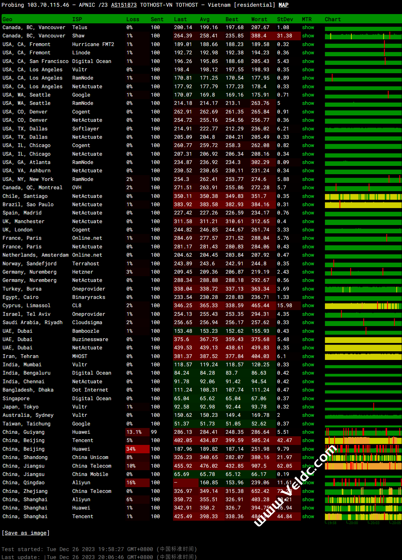Show MTR for Singapore Digital Ocean row
The image size is (402, 560).
308,399
